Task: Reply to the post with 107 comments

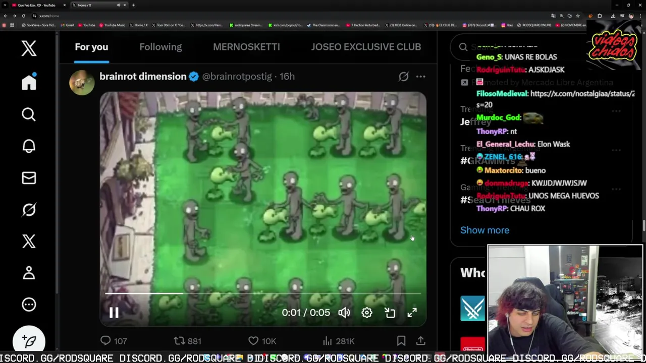Action: click(x=114, y=341)
